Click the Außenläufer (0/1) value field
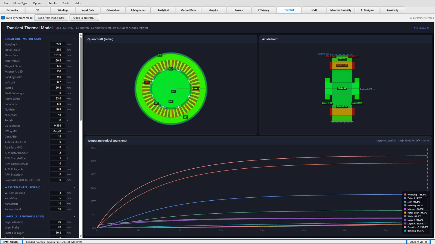Viewport: 435px width, 244px height. (58, 142)
